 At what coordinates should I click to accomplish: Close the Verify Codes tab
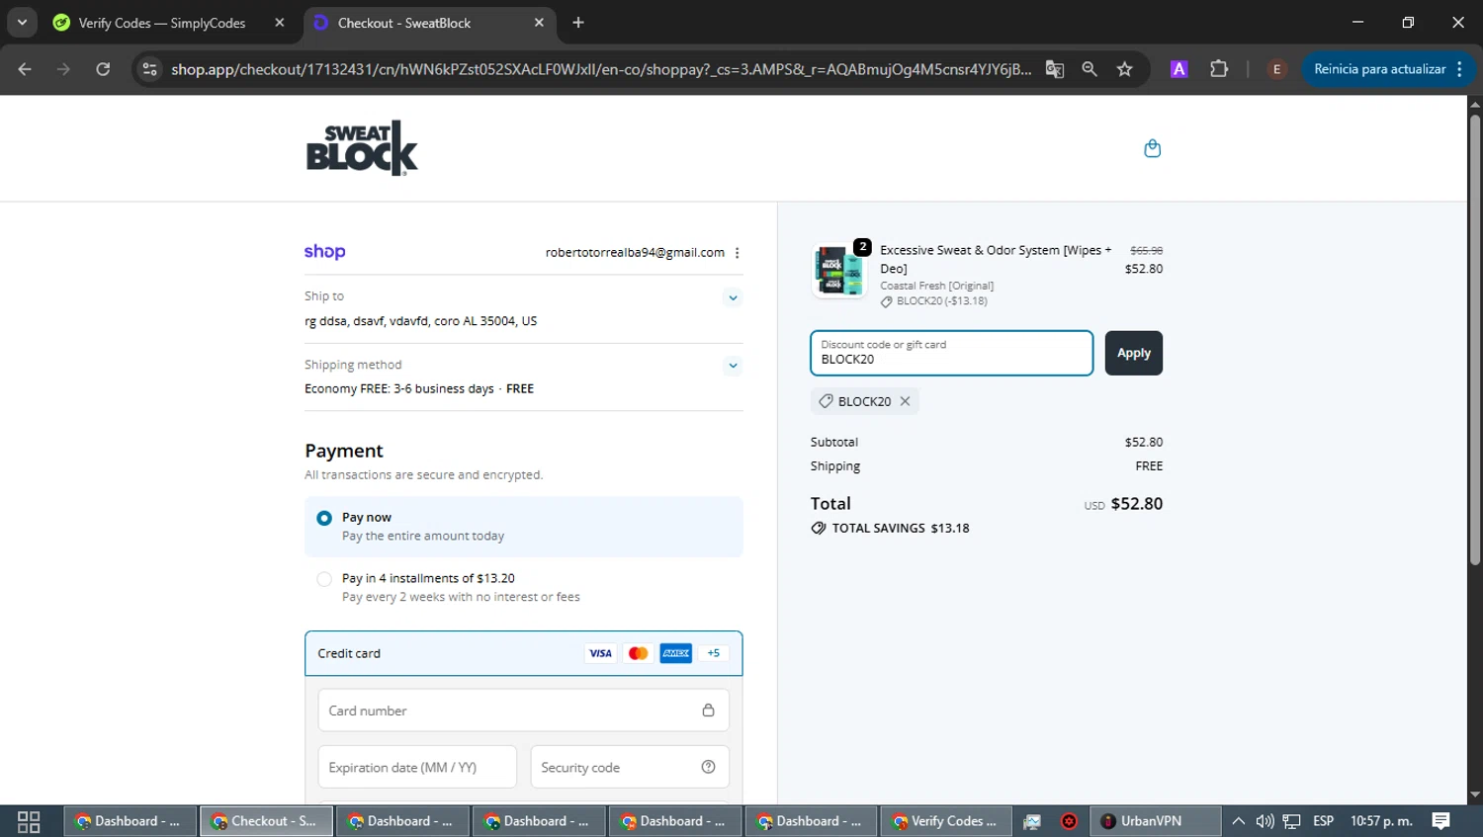click(280, 23)
